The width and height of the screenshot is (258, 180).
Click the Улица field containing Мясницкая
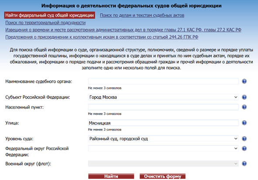pos(163,123)
